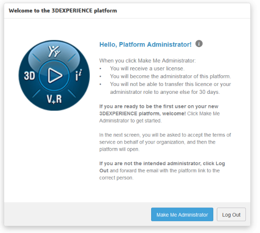Image resolution: width=260 pixels, height=233 pixels.
Task: Click the Log Out button
Action: coord(231,215)
